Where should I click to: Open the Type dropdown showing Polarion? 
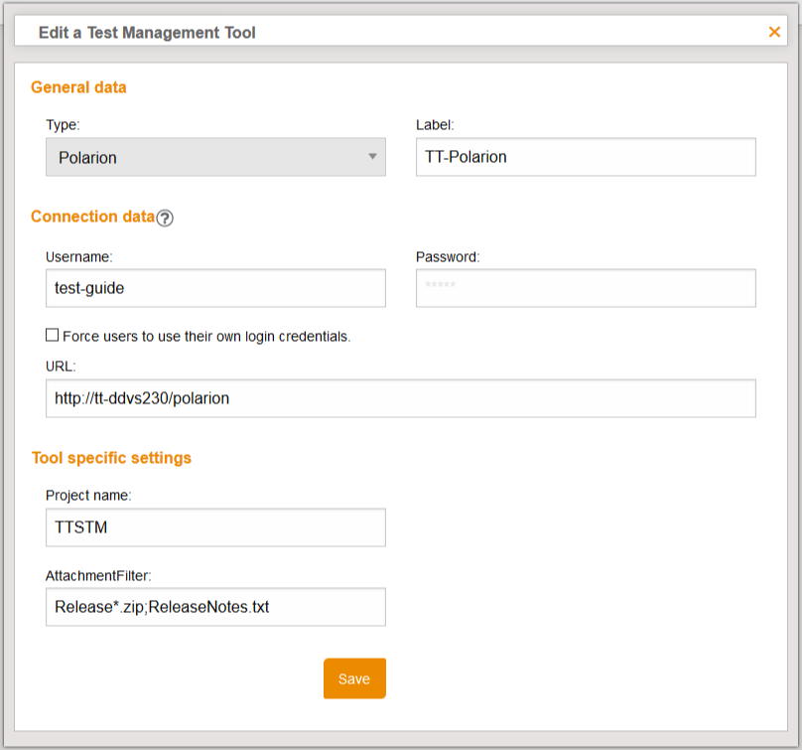coord(215,157)
